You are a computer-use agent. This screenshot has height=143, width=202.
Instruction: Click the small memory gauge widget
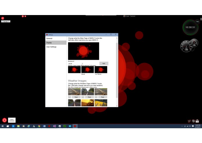click(x=194, y=43)
